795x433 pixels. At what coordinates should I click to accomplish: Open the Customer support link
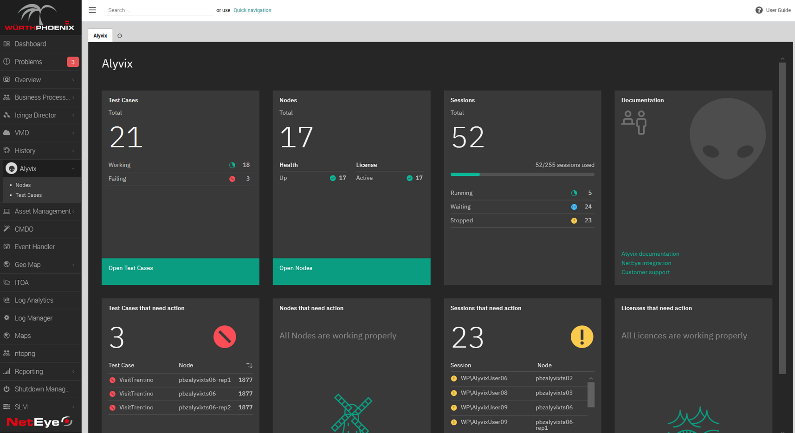[x=645, y=272]
